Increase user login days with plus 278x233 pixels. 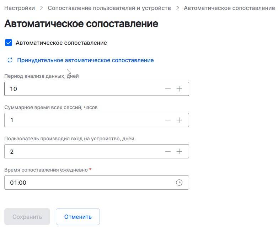point(179,151)
